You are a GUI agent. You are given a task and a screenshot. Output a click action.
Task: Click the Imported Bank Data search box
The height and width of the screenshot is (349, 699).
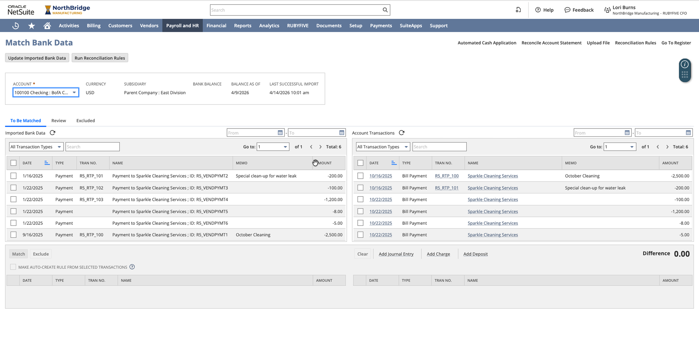[x=93, y=147]
